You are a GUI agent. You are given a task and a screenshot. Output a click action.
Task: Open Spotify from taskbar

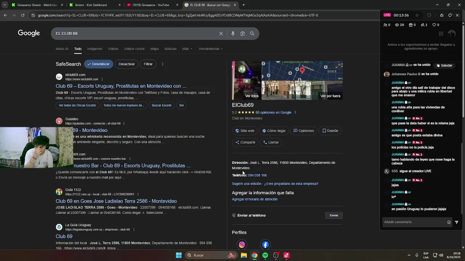[x=265, y=255]
